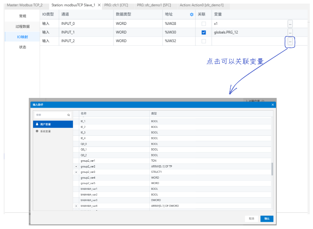The image size is (313, 229).
Task: Close the modbusTCP Slave_1 station tab
Action: pos(99,5)
